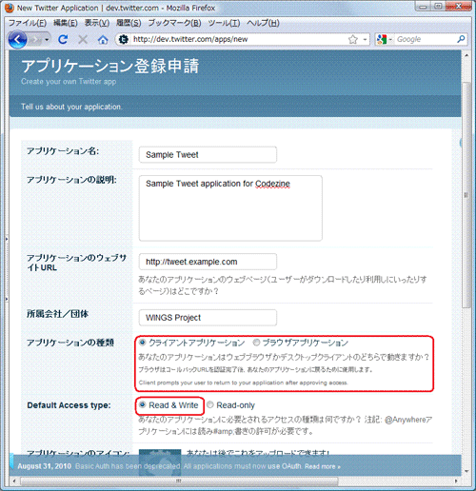
Task: Reload the page with refresh icon
Action: [x=63, y=39]
